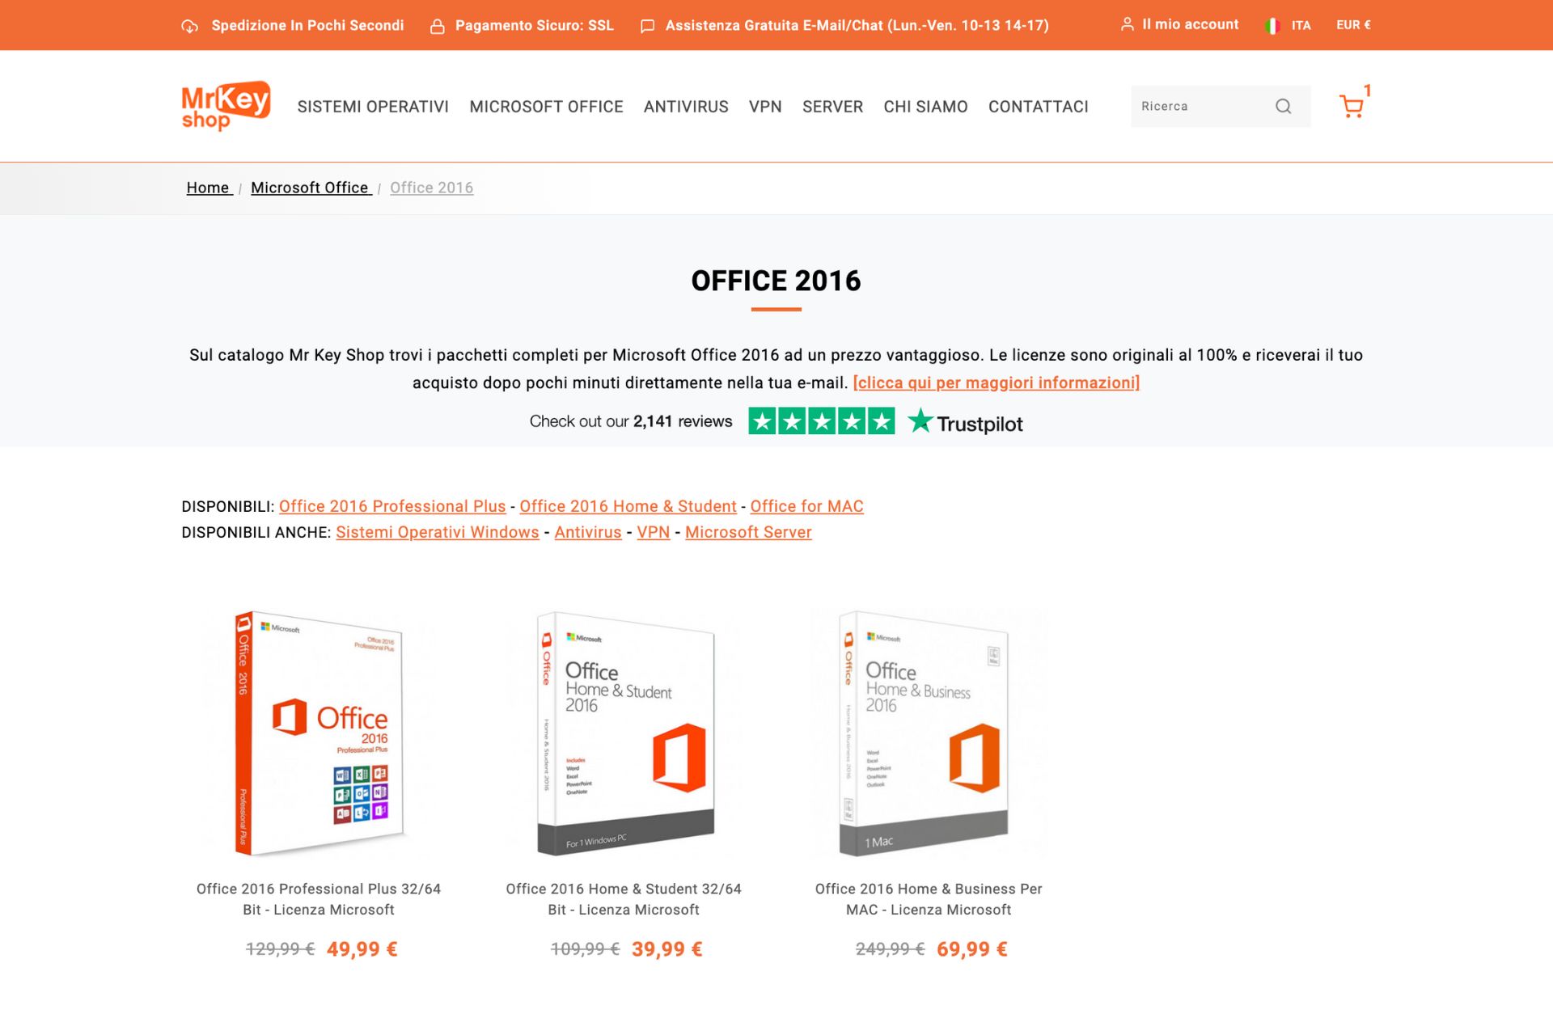Click the Mr Key Shop logo

[226, 106]
